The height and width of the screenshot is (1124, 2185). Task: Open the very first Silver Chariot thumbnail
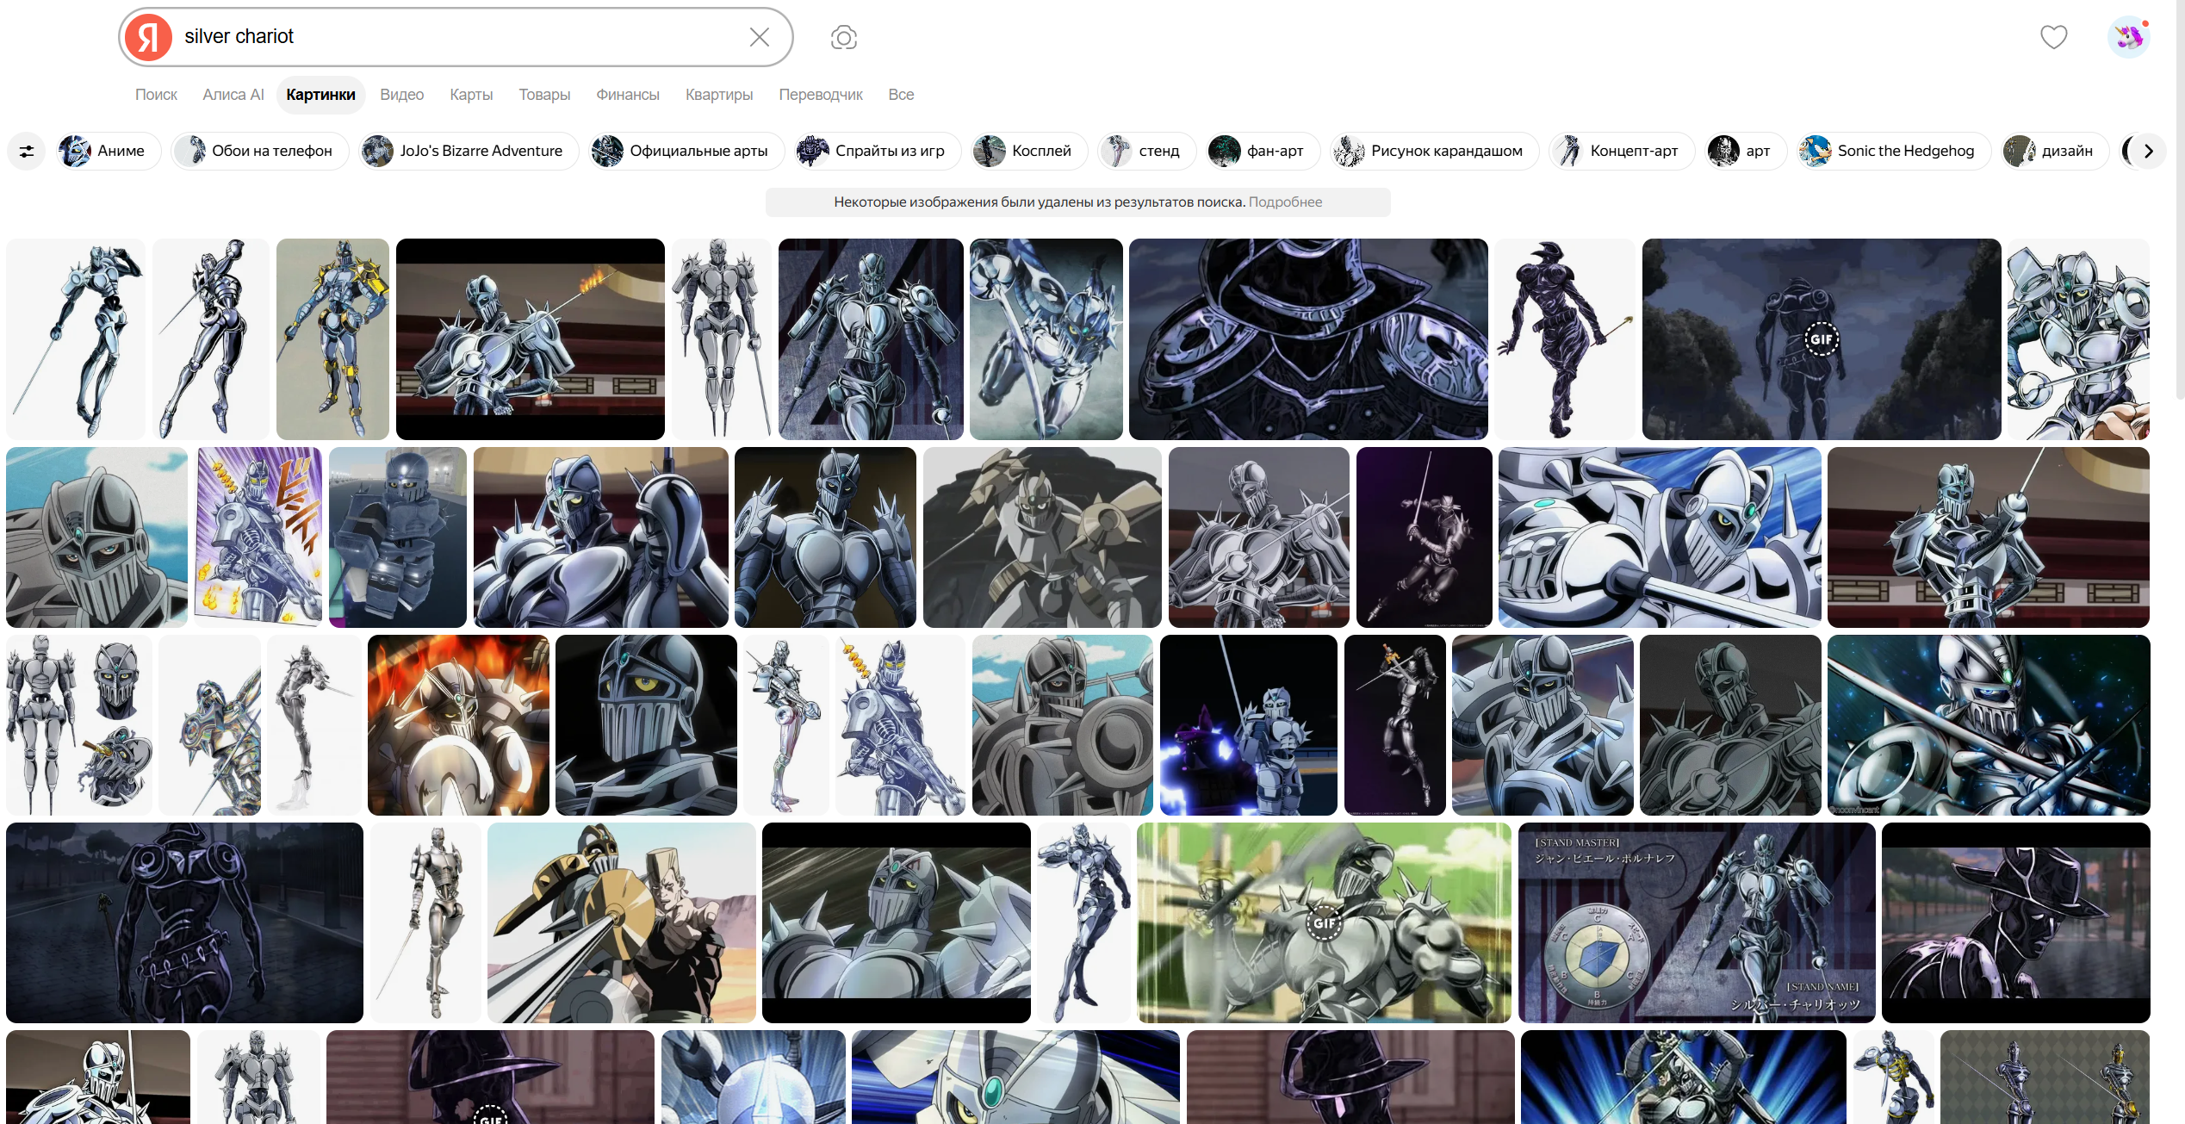(76, 339)
